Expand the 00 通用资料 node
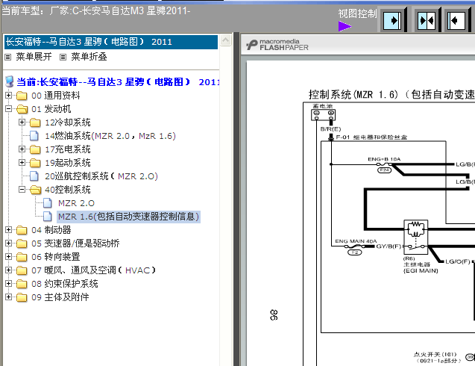The height and width of the screenshot is (366, 475). click(8, 96)
